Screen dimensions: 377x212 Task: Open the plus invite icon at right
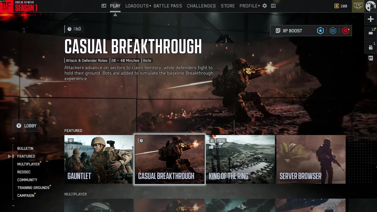point(371,19)
